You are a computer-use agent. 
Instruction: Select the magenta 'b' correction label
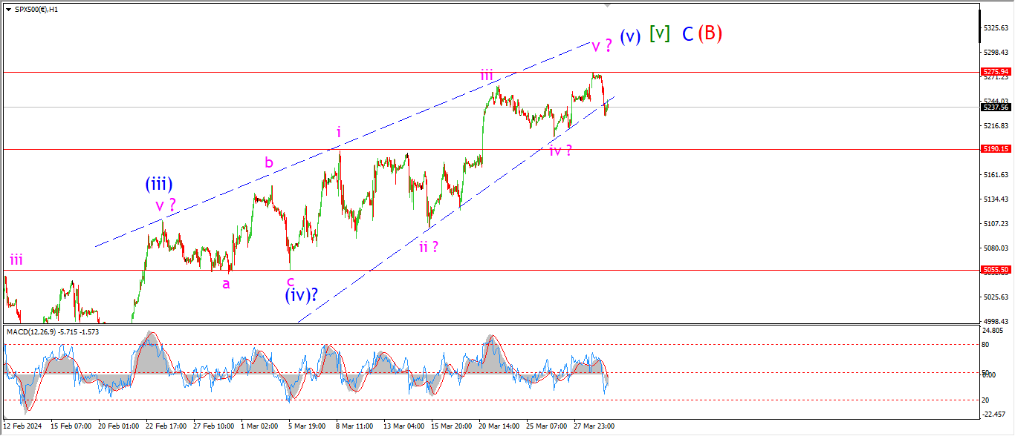point(268,162)
